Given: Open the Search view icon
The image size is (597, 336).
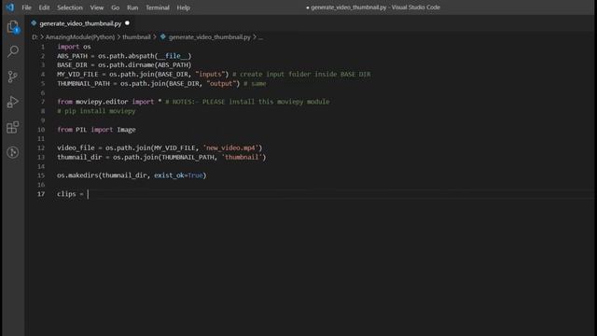Looking at the screenshot, I should [x=13, y=51].
